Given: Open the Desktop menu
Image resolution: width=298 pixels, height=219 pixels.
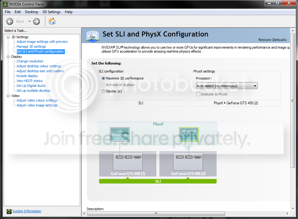Looking at the screenshot, I should coord(32,12).
